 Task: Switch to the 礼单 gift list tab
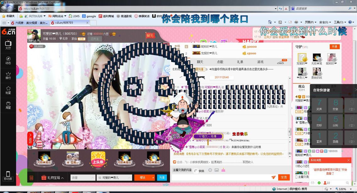pyautogui.click(x=240, y=62)
